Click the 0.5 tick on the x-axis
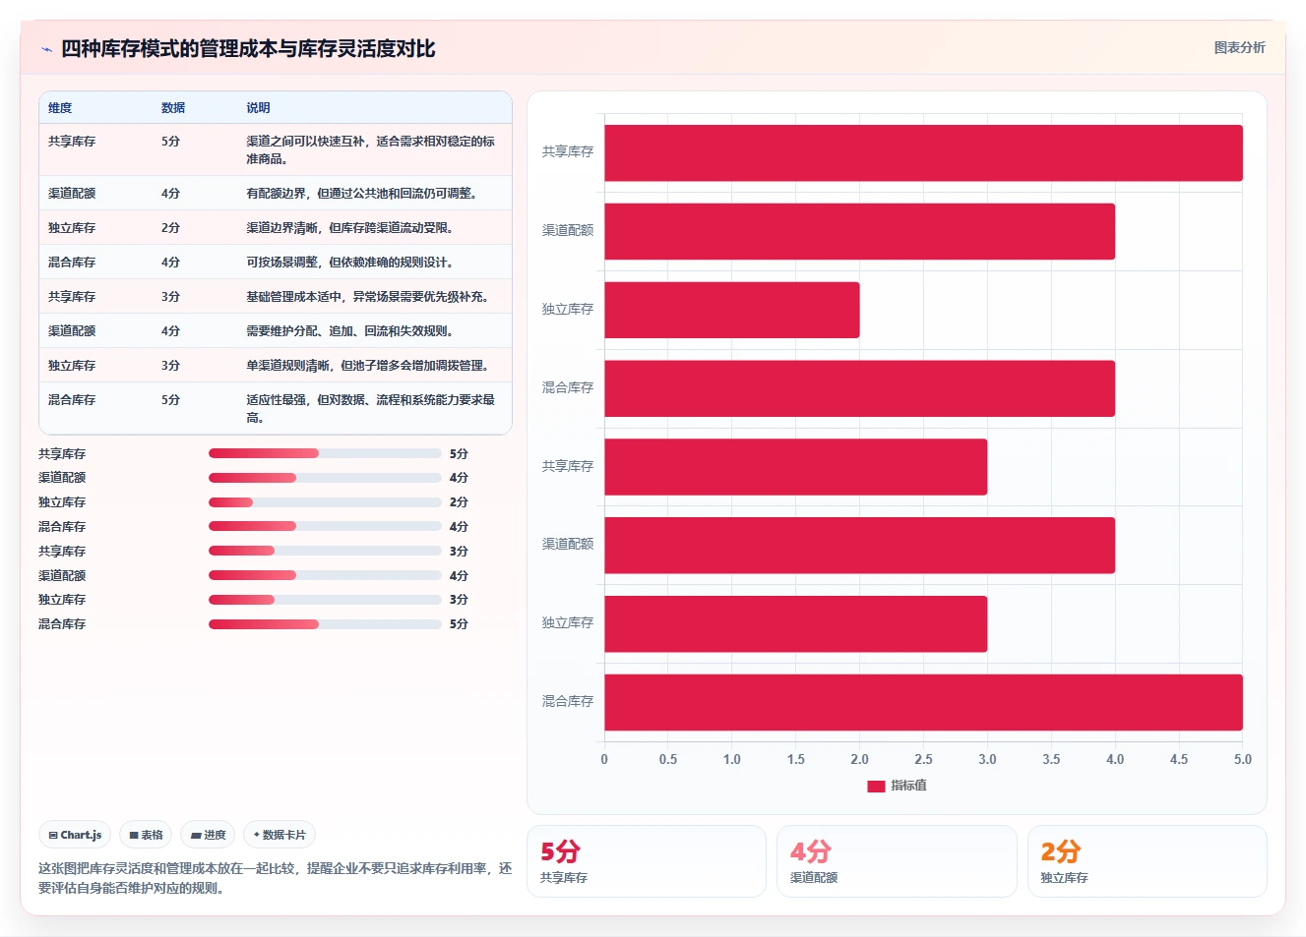 coord(668,759)
